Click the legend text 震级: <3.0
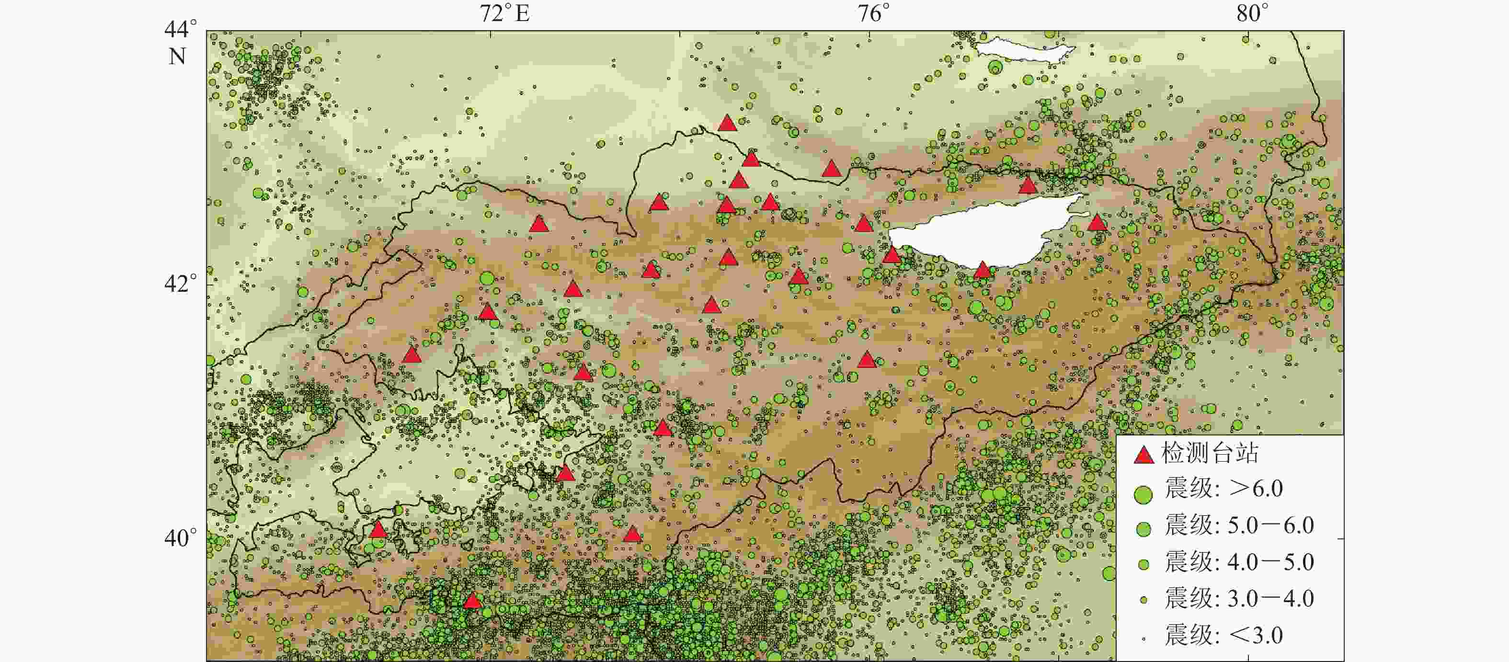This screenshot has width=1509, height=662. pyautogui.click(x=1223, y=635)
